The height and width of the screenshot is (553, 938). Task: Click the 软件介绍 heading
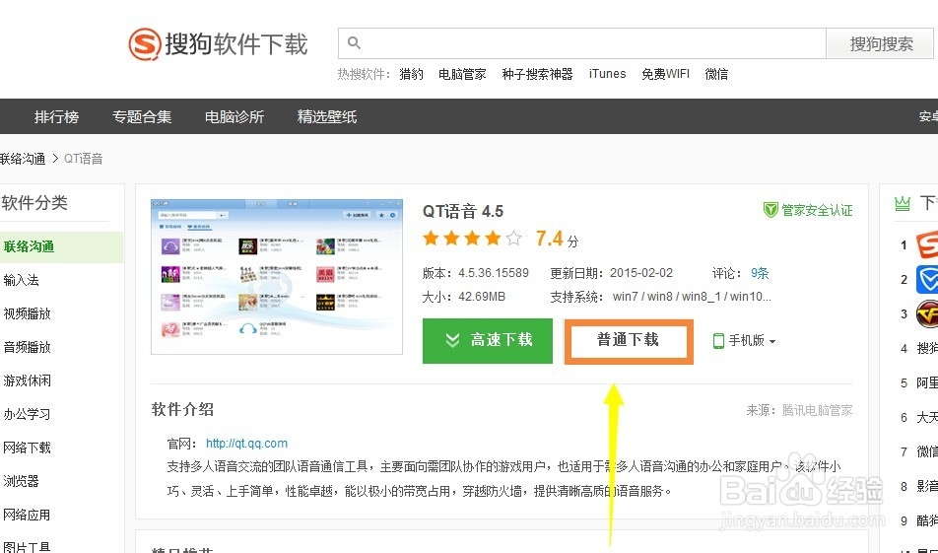click(x=182, y=409)
